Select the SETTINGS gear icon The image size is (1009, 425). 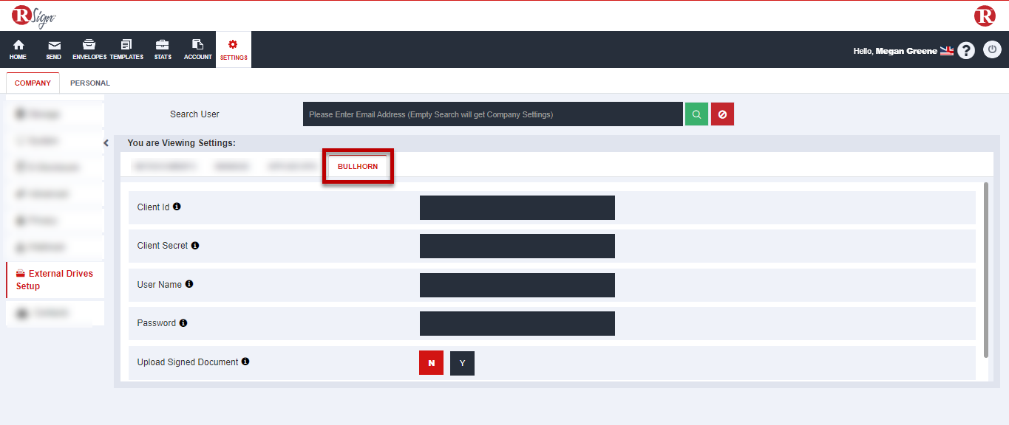click(x=233, y=49)
